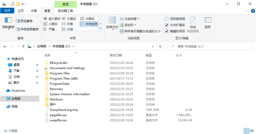Click 此电脑 in the address bar

[42, 46]
